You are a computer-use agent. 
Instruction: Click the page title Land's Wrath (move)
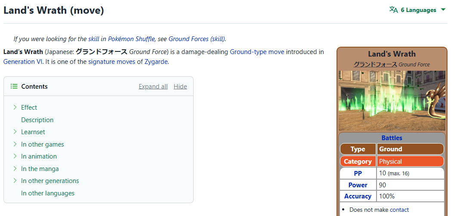point(54,10)
